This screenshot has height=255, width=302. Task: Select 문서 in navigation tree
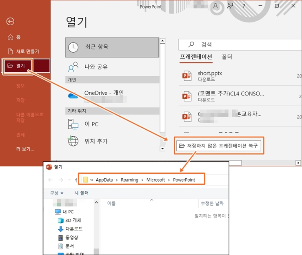(66, 246)
